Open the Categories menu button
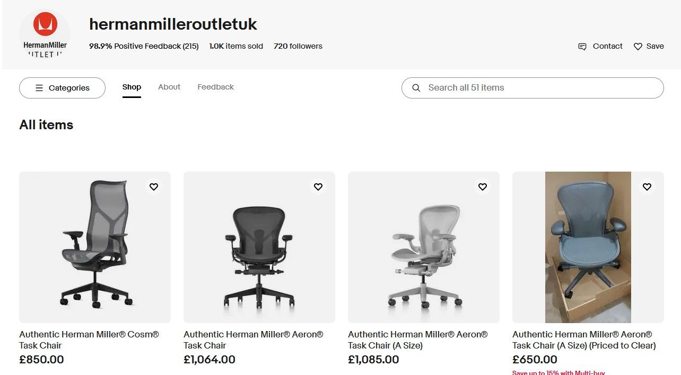The image size is (681, 375). tap(62, 88)
